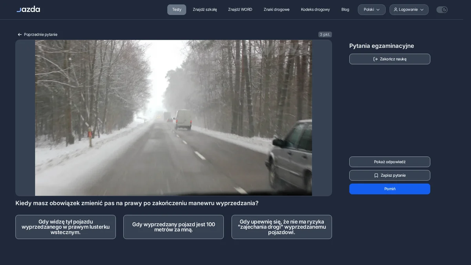Open the Znajdź WORD page
The height and width of the screenshot is (265, 471).
(x=240, y=9)
